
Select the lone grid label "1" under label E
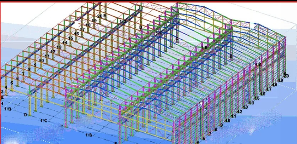2,104
